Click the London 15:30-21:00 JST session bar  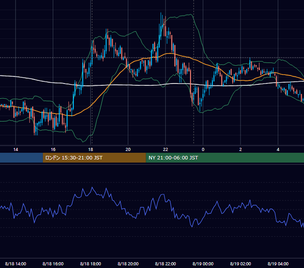tap(94, 158)
